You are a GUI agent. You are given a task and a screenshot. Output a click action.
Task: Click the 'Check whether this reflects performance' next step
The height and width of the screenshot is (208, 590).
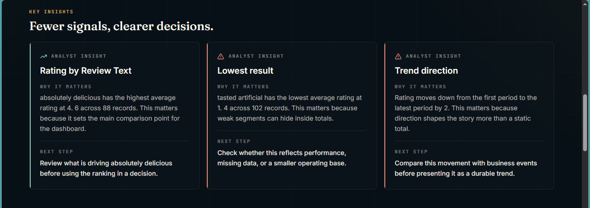click(282, 158)
